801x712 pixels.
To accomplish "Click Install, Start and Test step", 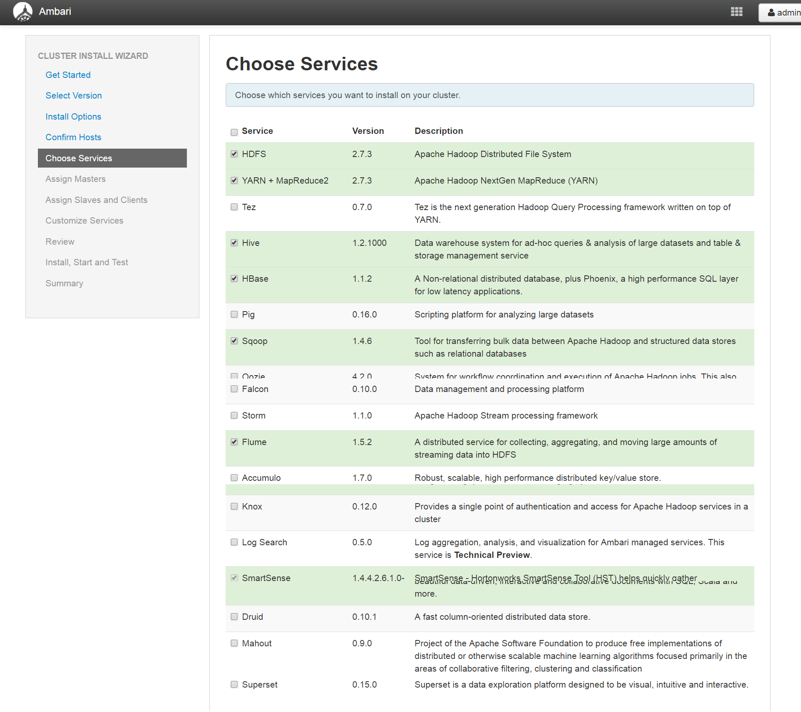I will coord(87,262).
